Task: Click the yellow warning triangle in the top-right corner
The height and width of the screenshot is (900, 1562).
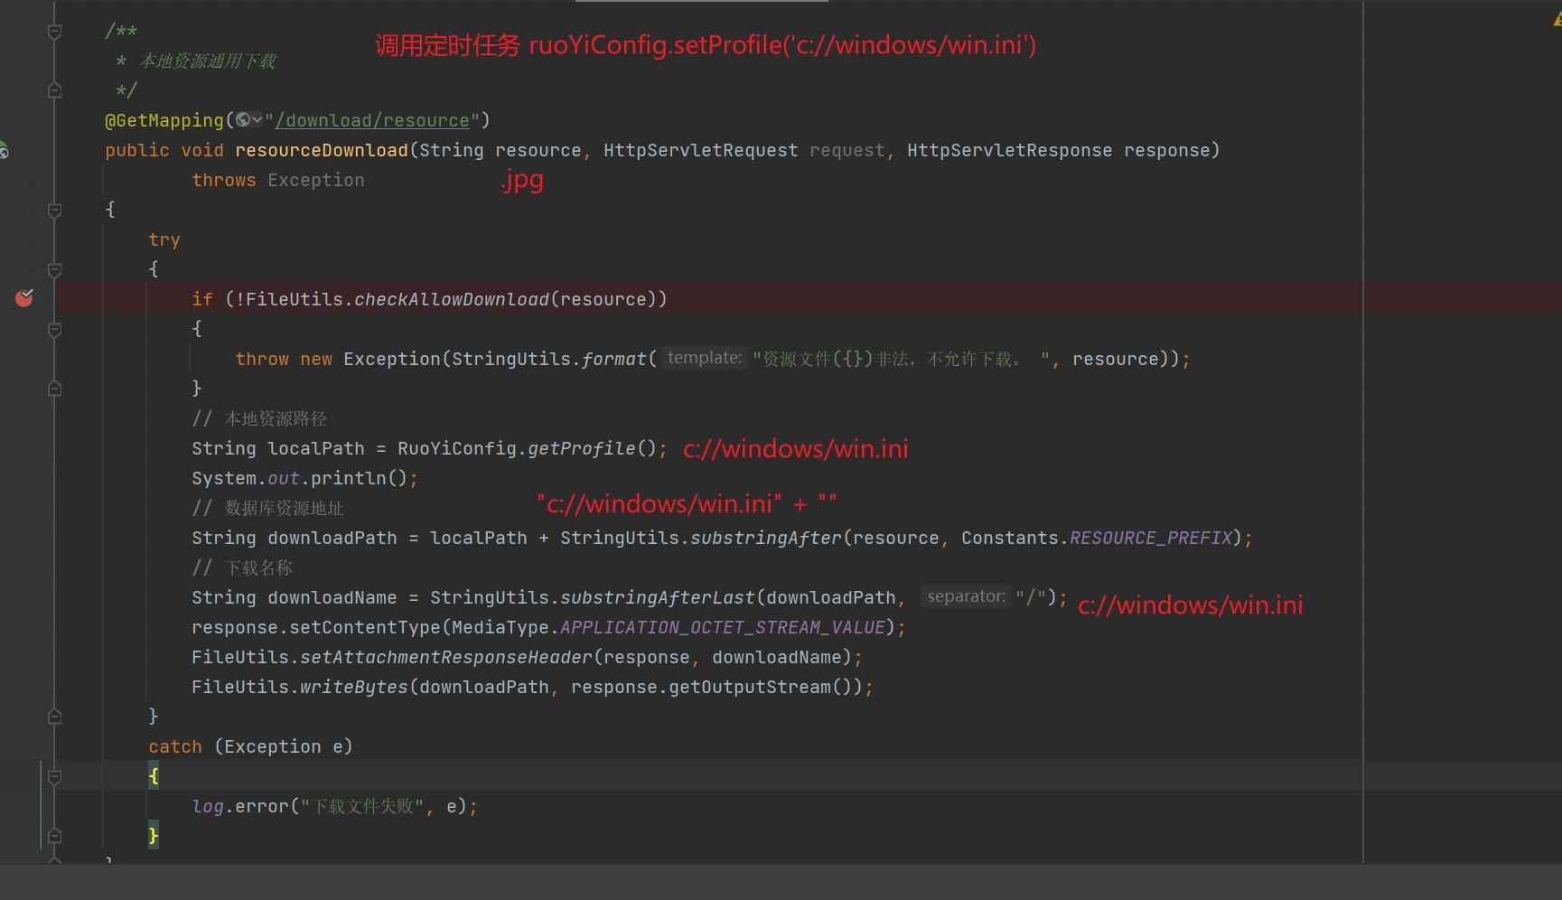Action: click(1557, 20)
